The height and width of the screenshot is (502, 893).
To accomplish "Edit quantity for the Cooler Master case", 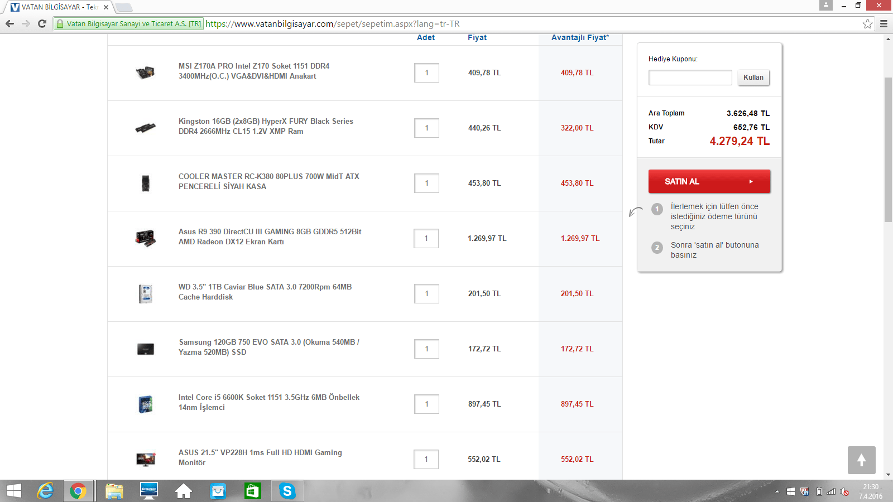I will [426, 183].
